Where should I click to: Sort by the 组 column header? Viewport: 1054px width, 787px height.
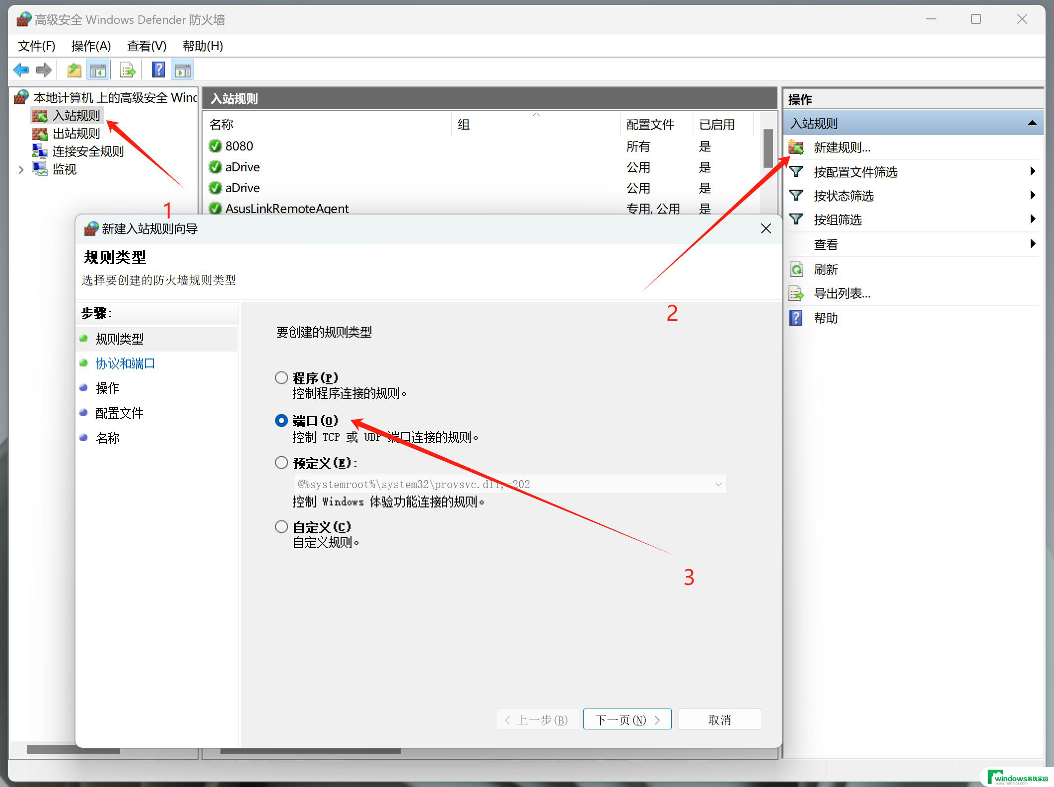[x=536, y=124]
